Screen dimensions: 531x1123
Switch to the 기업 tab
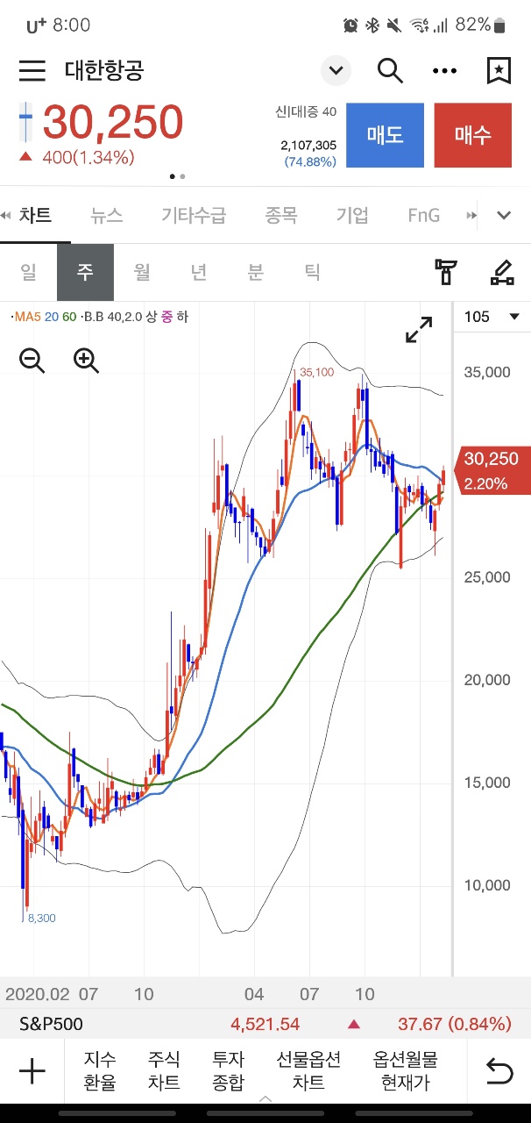pos(352,215)
